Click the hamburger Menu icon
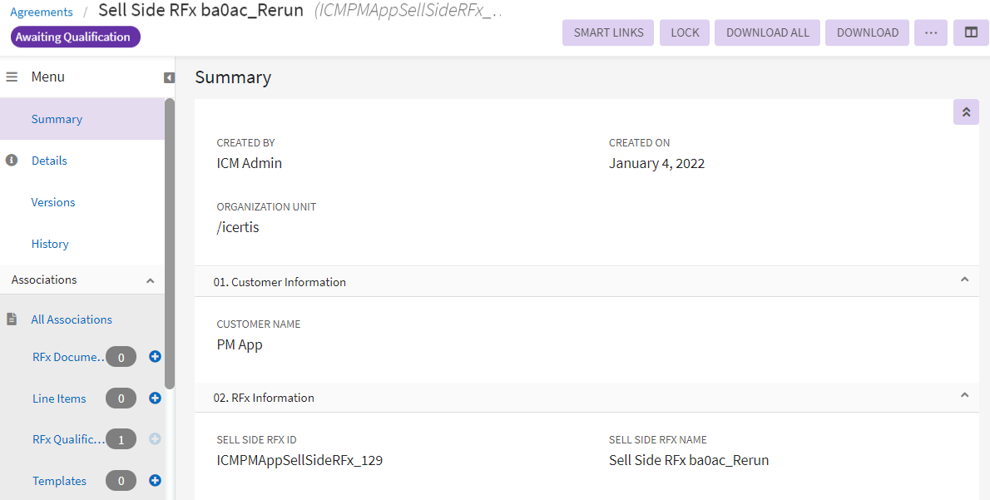 click(12, 77)
